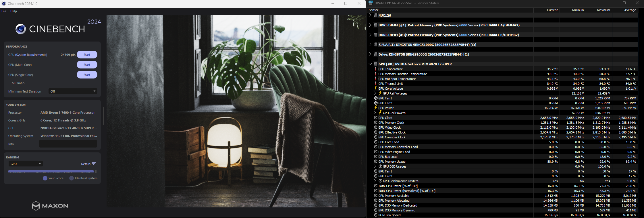Start the CPU (Single Core) benchmark
This screenshot has width=644, height=218.
point(87,75)
